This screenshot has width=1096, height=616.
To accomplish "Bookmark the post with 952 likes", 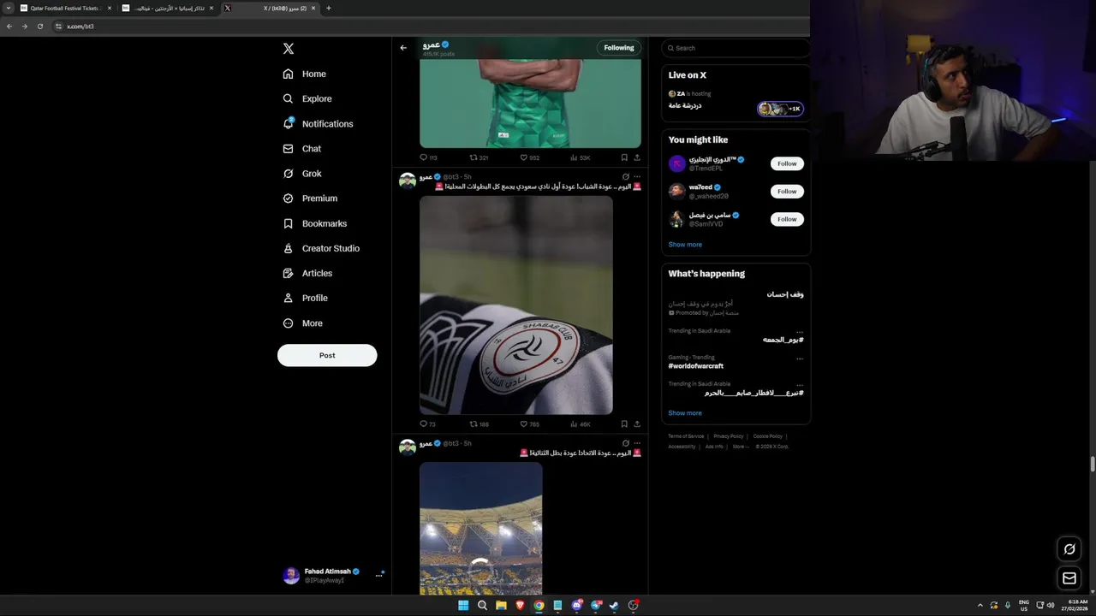I will click(x=624, y=157).
